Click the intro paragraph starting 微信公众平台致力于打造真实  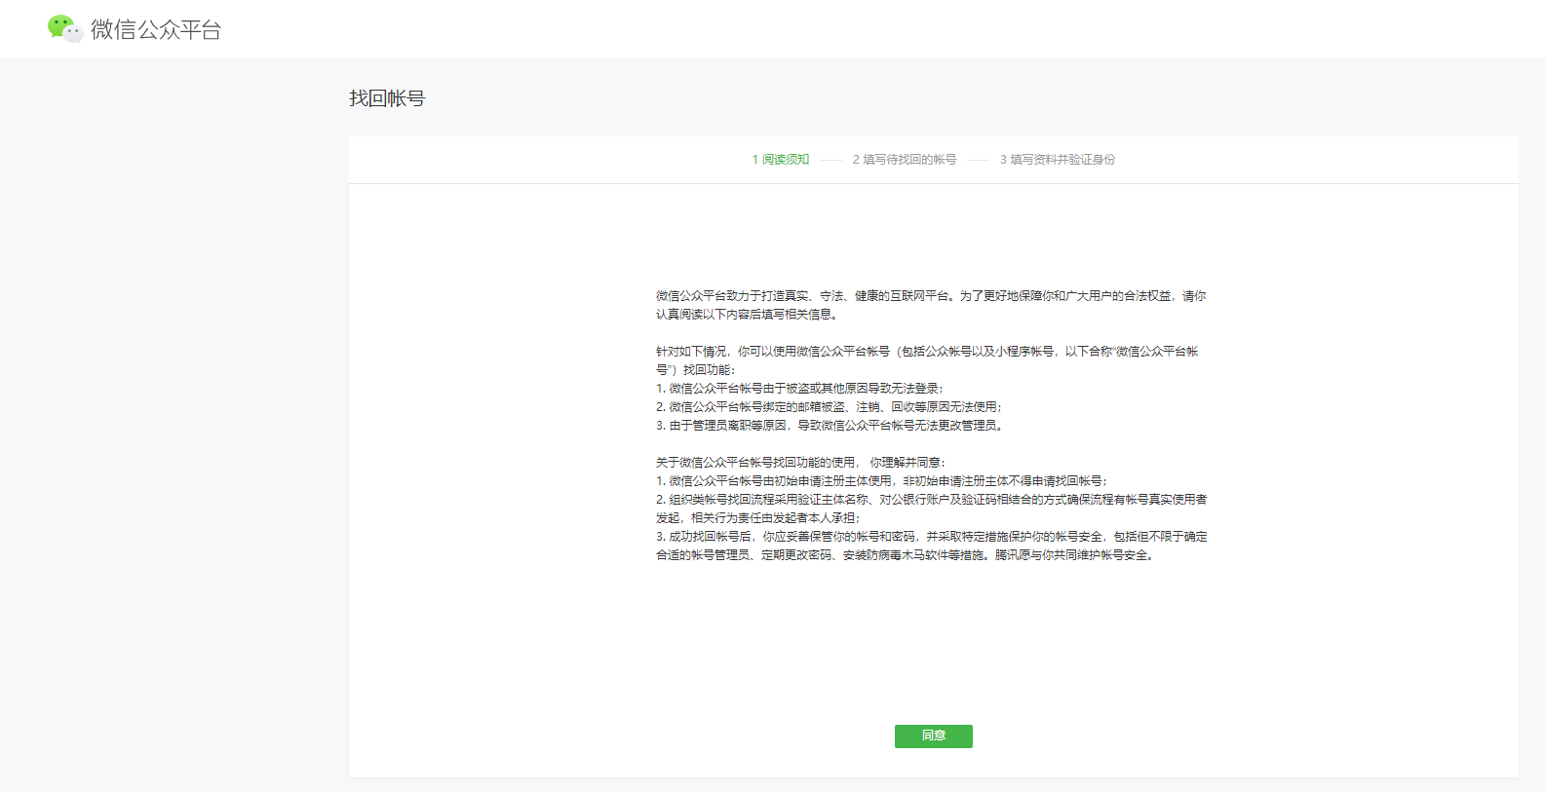pyautogui.click(x=931, y=305)
